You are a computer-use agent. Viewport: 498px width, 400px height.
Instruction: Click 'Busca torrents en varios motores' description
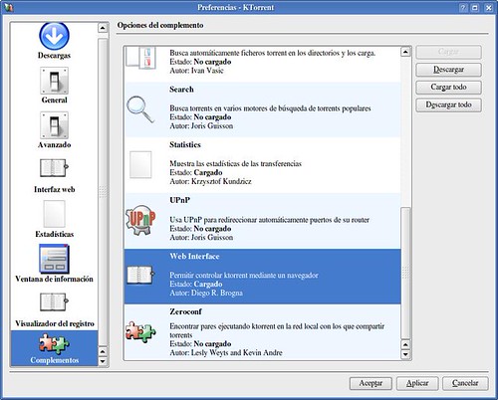coord(270,108)
